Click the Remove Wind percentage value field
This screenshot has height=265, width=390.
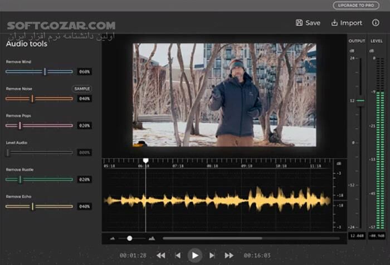pos(84,72)
